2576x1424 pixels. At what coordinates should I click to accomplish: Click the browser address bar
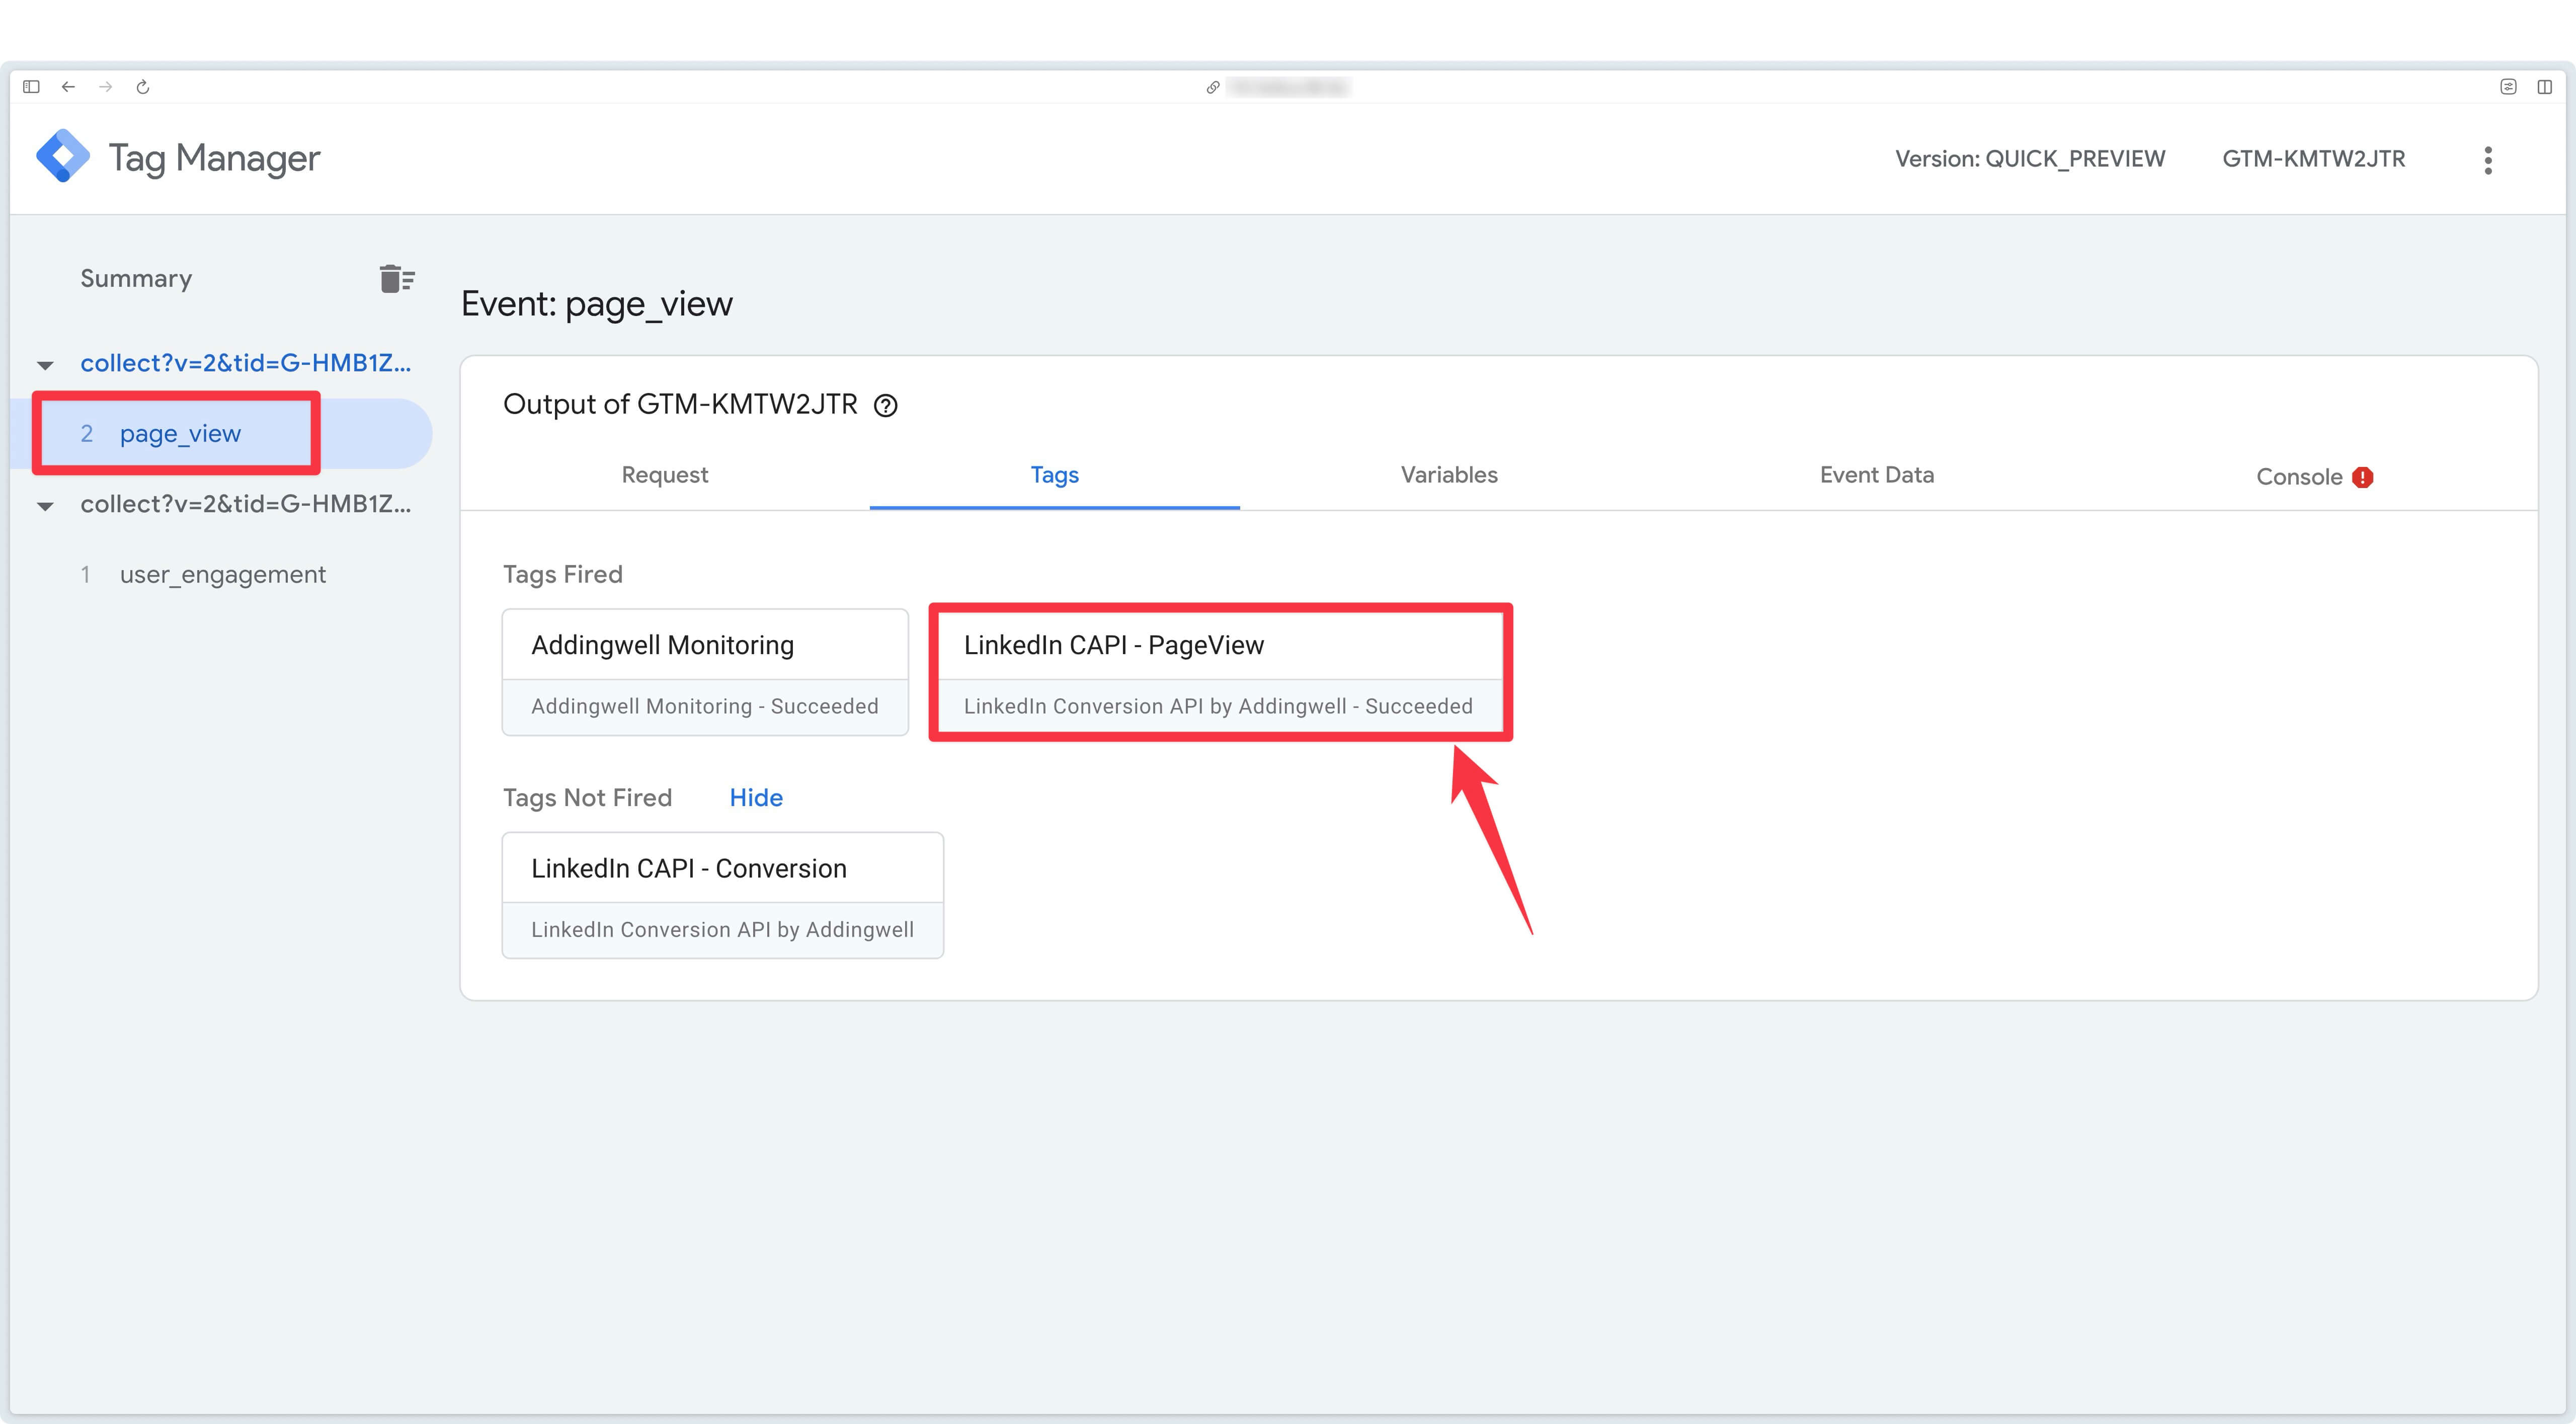1288,87
